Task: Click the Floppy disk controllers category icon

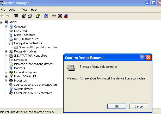Action: (11, 43)
